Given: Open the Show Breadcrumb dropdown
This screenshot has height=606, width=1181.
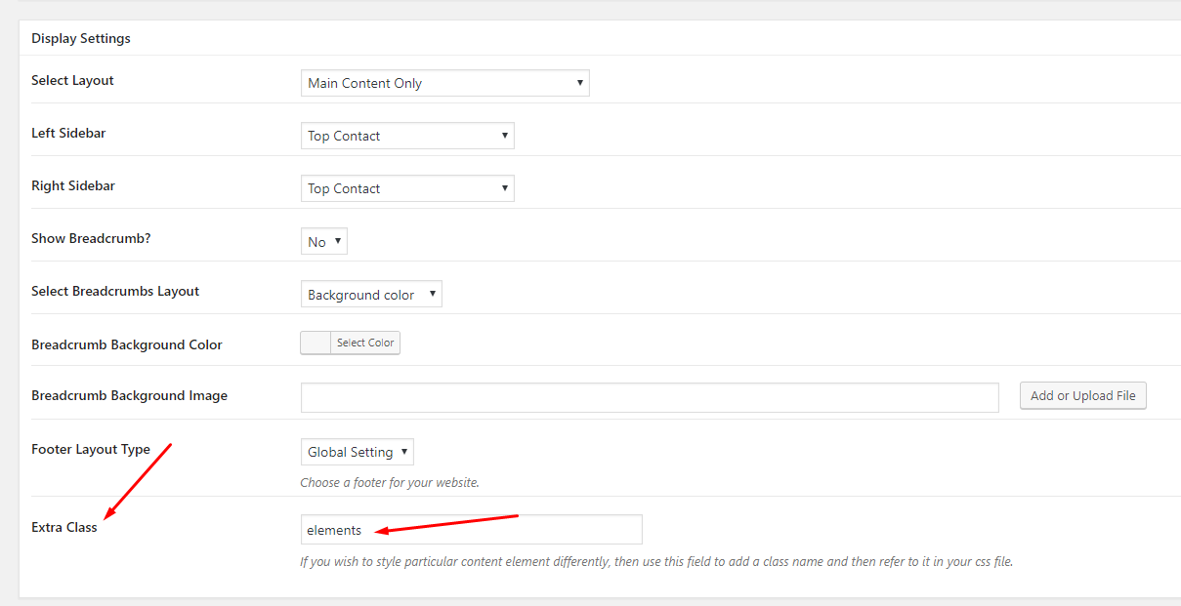Looking at the screenshot, I should (323, 241).
